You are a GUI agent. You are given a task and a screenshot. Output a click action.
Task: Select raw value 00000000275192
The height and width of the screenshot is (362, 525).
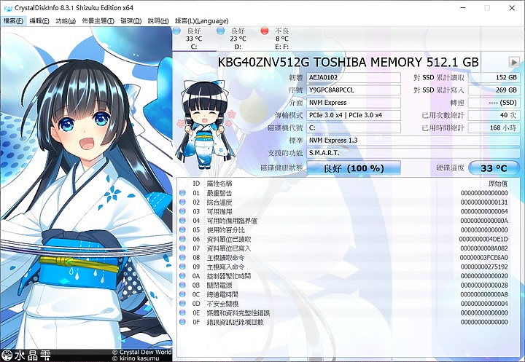tap(484, 267)
